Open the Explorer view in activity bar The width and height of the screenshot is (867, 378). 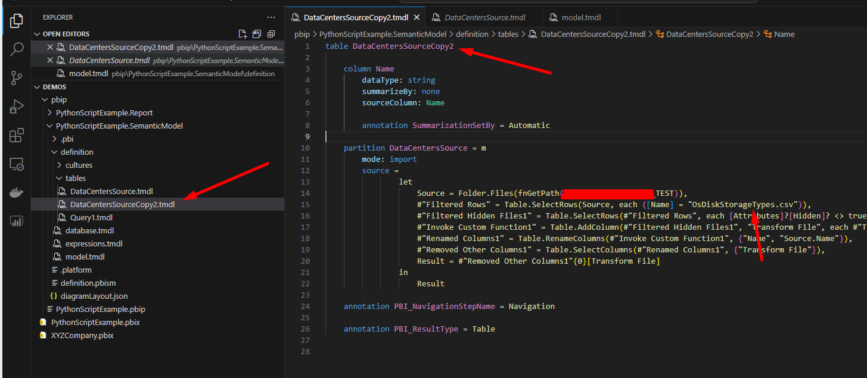(x=17, y=21)
